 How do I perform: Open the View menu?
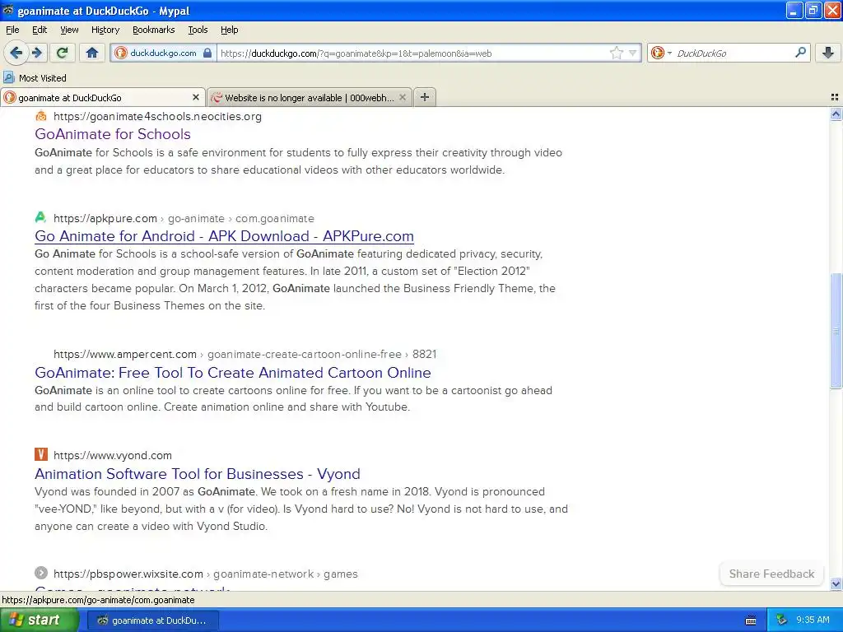coord(69,30)
